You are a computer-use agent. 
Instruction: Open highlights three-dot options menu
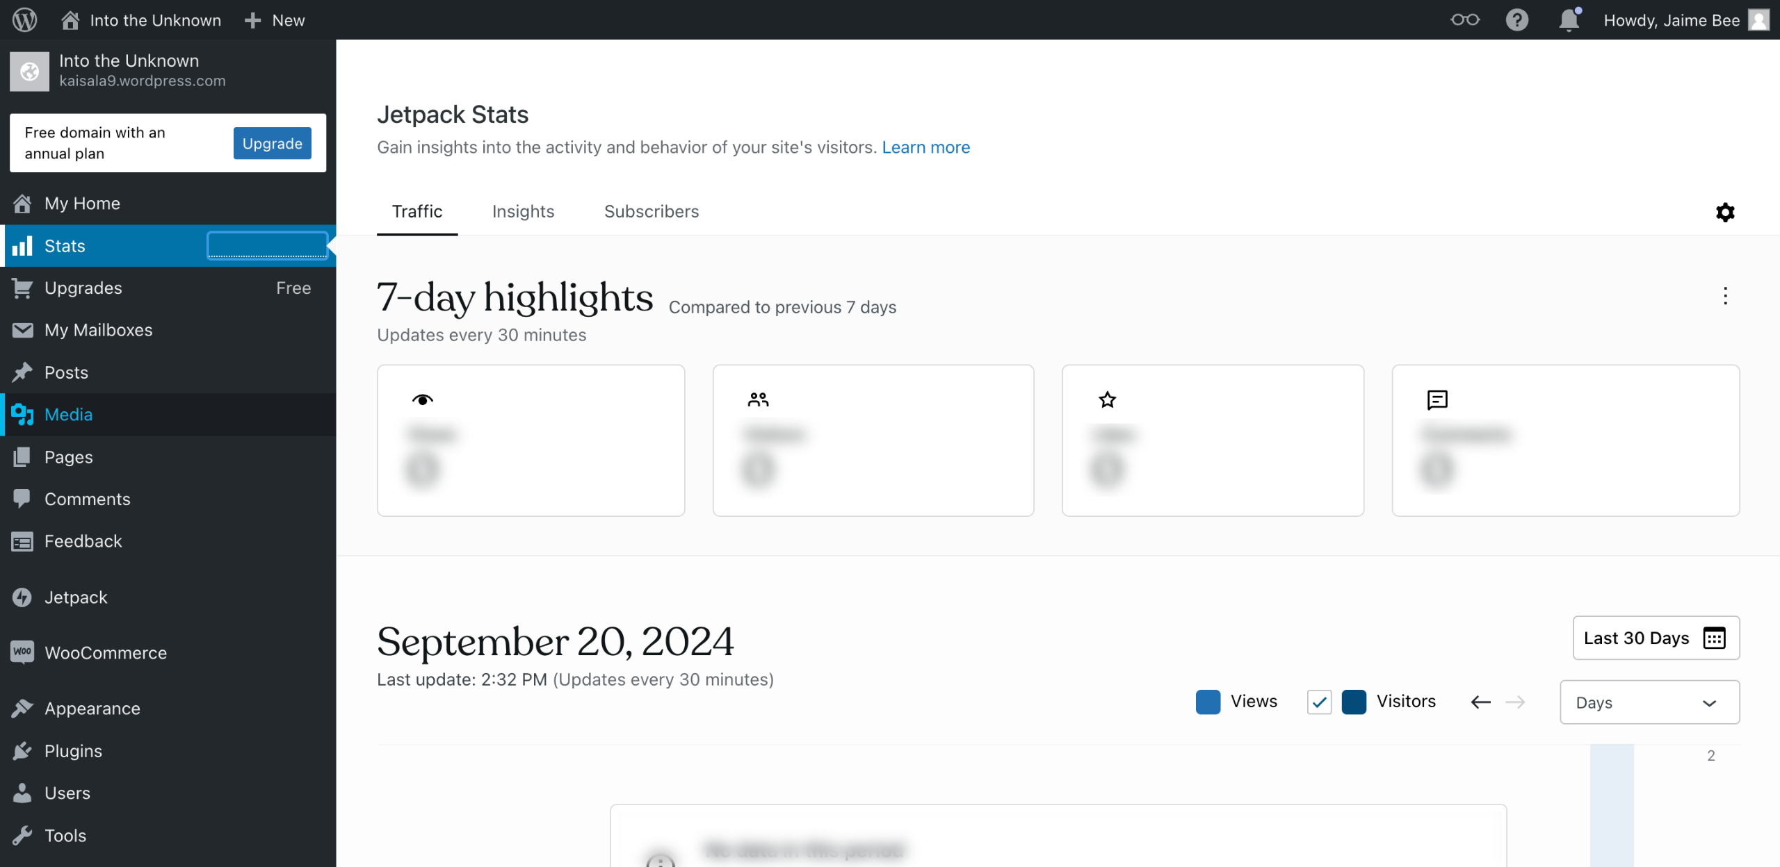pyautogui.click(x=1724, y=296)
